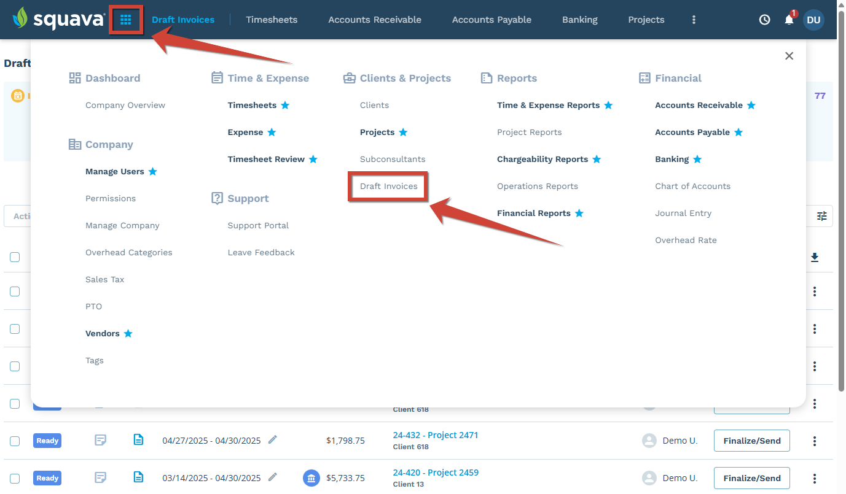846x494 pixels.
Task: Select Sales Tax menu entry
Action: click(x=105, y=279)
